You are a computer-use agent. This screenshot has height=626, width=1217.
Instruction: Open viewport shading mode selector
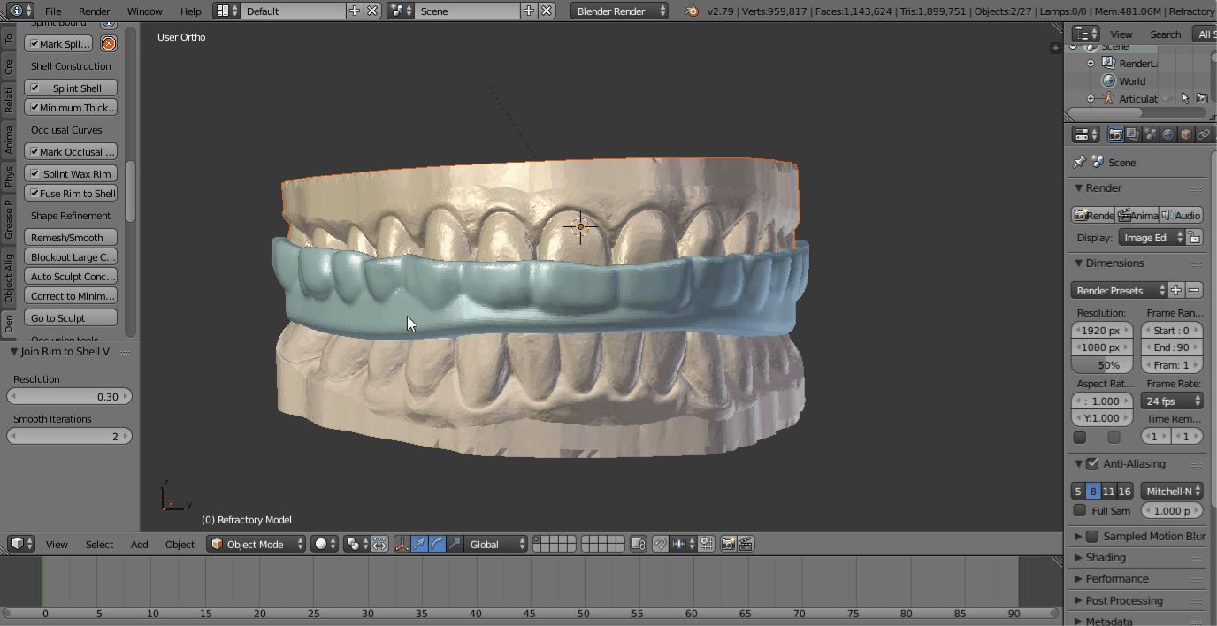click(325, 544)
